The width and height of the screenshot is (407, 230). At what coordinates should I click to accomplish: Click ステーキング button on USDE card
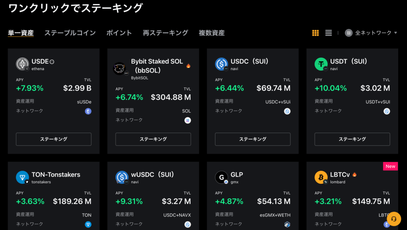pyautogui.click(x=54, y=139)
